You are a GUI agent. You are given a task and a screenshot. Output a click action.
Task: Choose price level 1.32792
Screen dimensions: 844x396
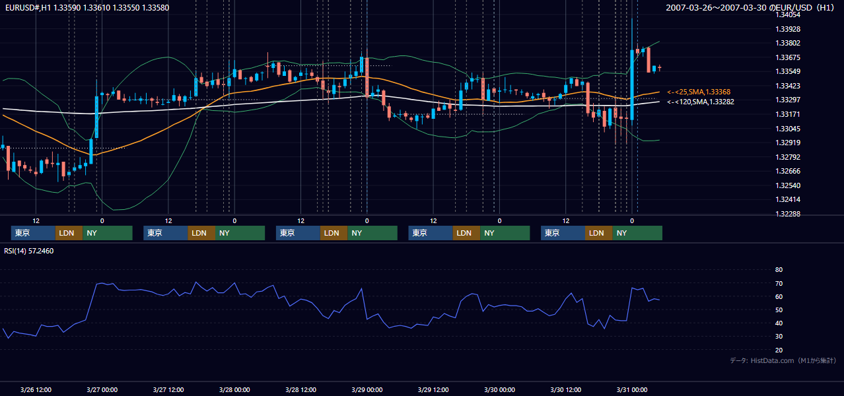(788, 157)
